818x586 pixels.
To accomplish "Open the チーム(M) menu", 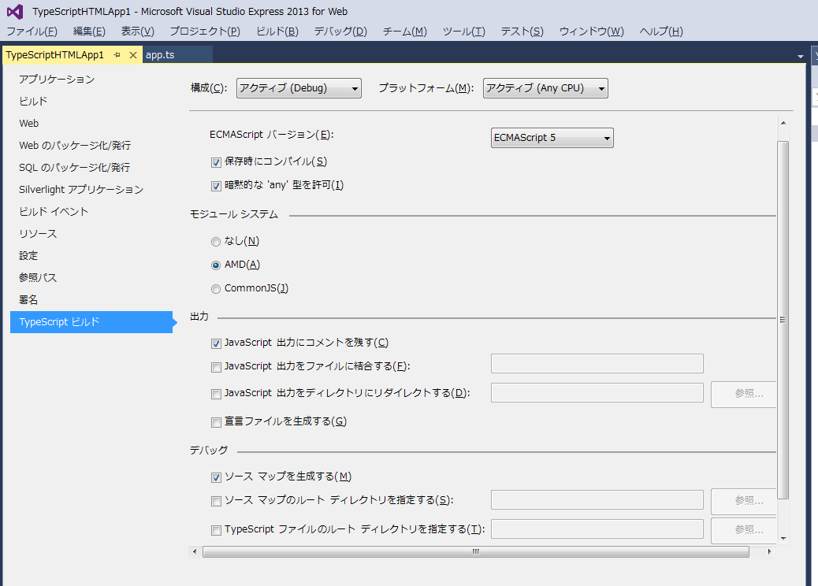I will coord(405,32).
